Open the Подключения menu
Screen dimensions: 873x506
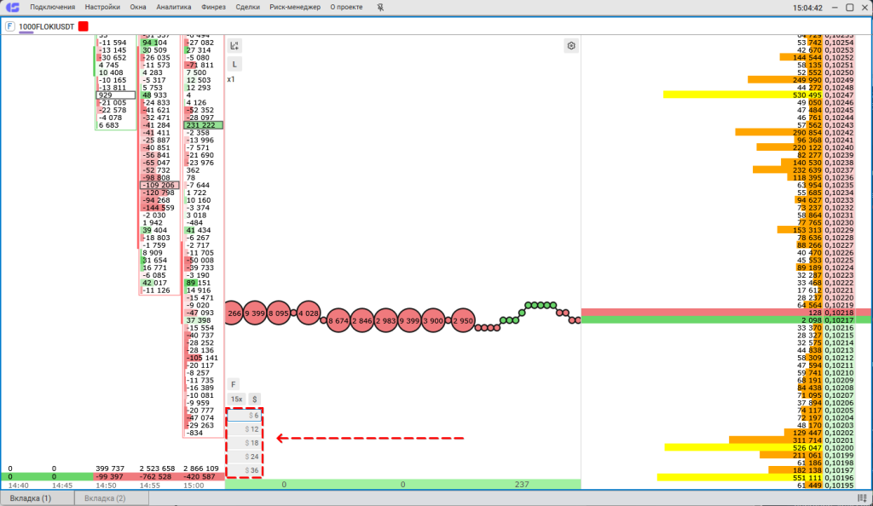(x=52, y=7)
